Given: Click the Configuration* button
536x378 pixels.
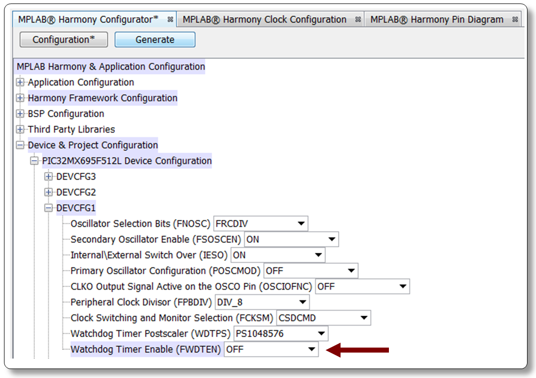Looking at the screenshot, I should coord(63,40).
